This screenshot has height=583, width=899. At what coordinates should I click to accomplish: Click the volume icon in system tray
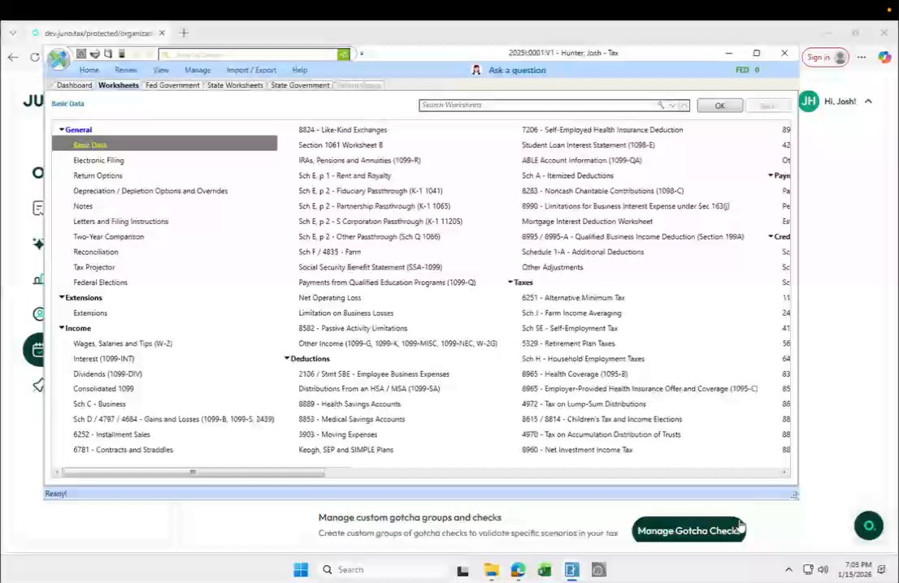point(823,569)
